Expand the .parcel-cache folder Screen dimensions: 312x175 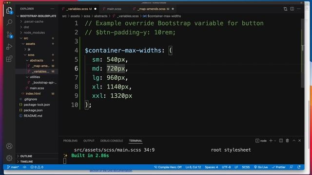[x=32, y=21]
